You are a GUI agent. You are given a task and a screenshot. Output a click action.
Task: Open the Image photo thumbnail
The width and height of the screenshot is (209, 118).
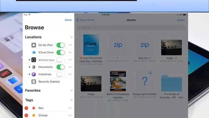(x=91, y=84)
